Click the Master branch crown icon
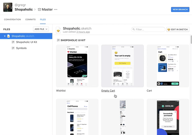192x135 pixels. coord(39,9)
